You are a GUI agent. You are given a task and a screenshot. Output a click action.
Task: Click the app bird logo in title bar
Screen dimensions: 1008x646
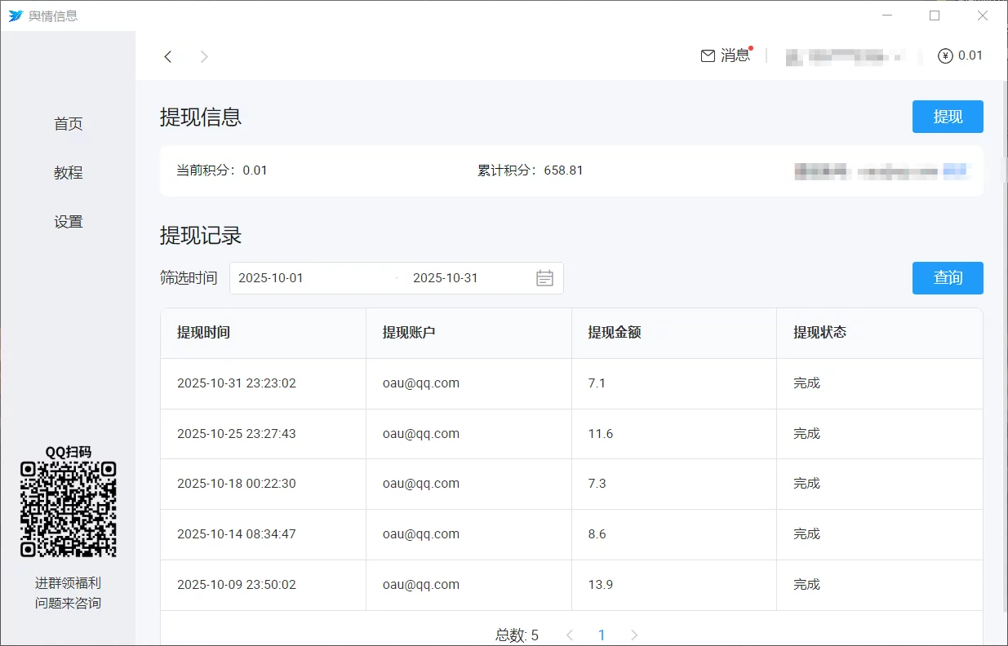[x=16, y=15]
